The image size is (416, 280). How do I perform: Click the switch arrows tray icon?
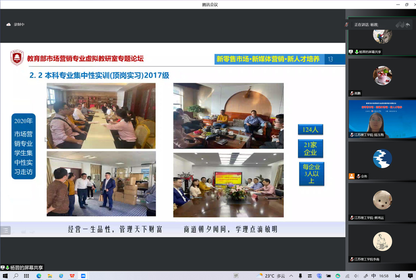[x=310, y=276]
